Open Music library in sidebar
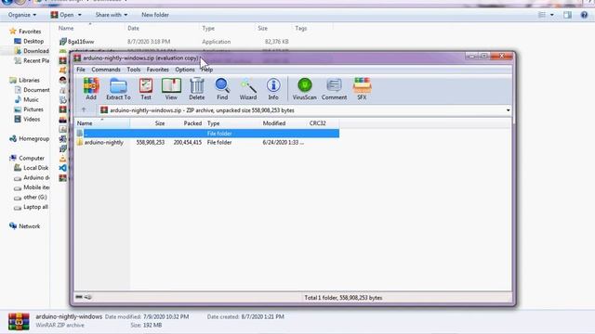 pyautogui.click(x=26, y=99)
